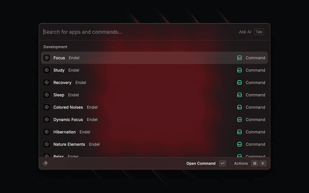Viewport: 309px width, 193px height.
Task: Click the Endel icon beside Study
Action: (47, 70)
